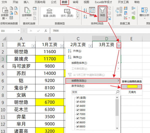Click the Consolidate icon
150x133 pixels.
click(x=133, y=8)
